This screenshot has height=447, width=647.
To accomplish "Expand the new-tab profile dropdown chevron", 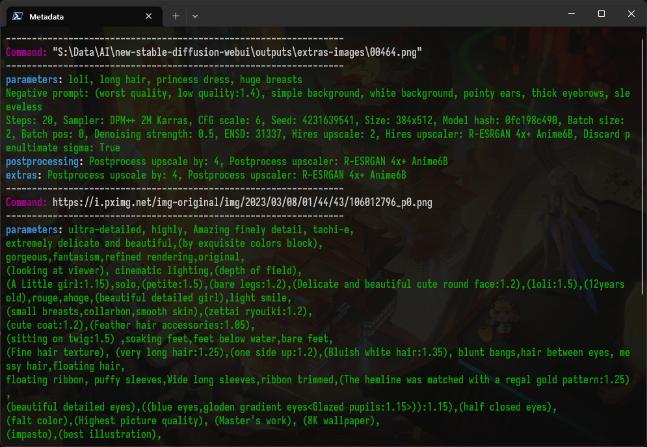I will click(195, 16).
